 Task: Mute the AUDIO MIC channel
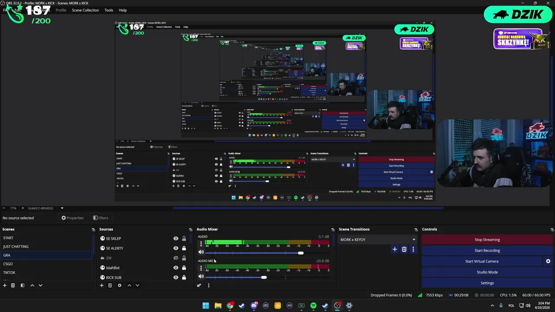(x=201, y=276)
